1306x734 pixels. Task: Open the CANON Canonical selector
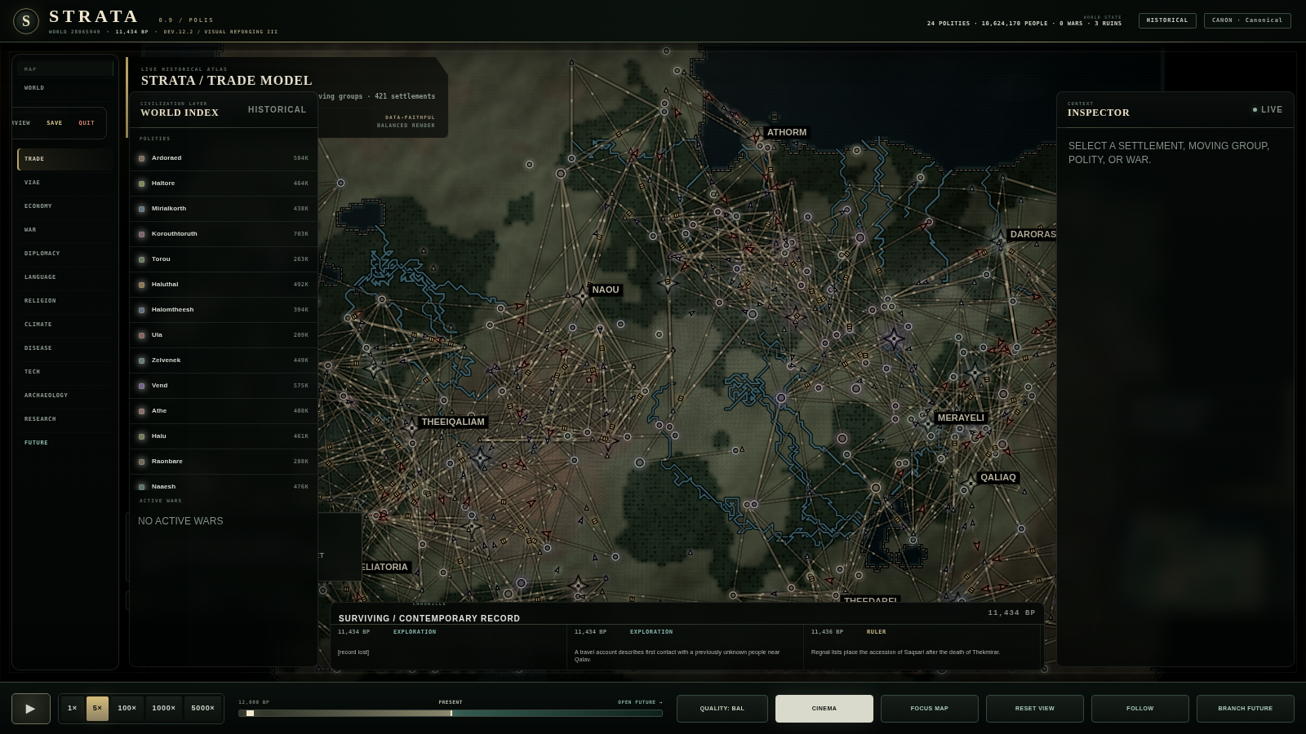(x=1247, y=20)
